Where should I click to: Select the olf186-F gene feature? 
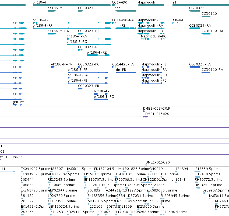[x=72, y=5]
